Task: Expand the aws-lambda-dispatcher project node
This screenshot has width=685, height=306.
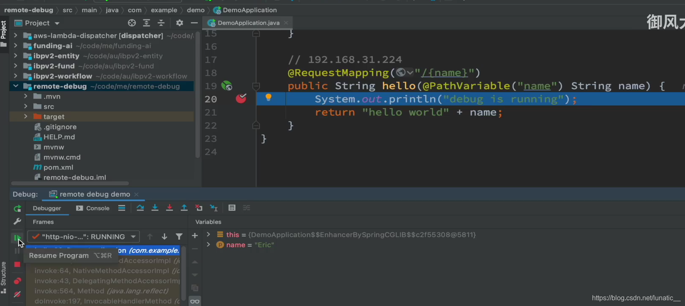Action: coord(16,35)
